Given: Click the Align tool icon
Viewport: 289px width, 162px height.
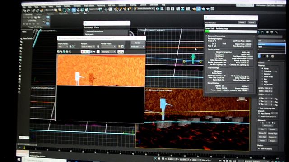Looking at the screenshot, I should point(162,9).
